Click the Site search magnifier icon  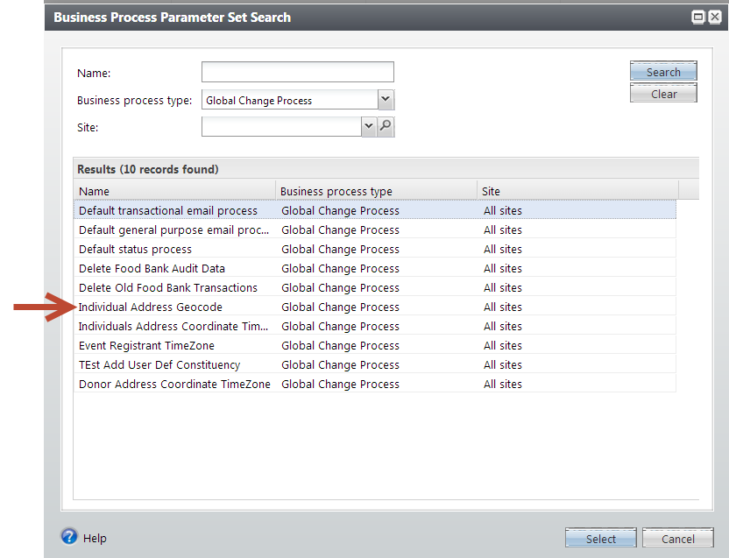click(x=386, y=127)
